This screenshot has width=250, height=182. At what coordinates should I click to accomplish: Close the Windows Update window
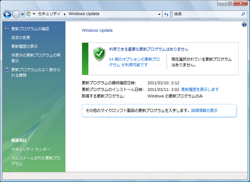pos(241,3)
